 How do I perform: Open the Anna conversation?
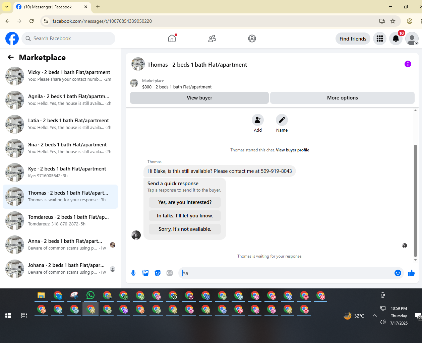(60, 245)
